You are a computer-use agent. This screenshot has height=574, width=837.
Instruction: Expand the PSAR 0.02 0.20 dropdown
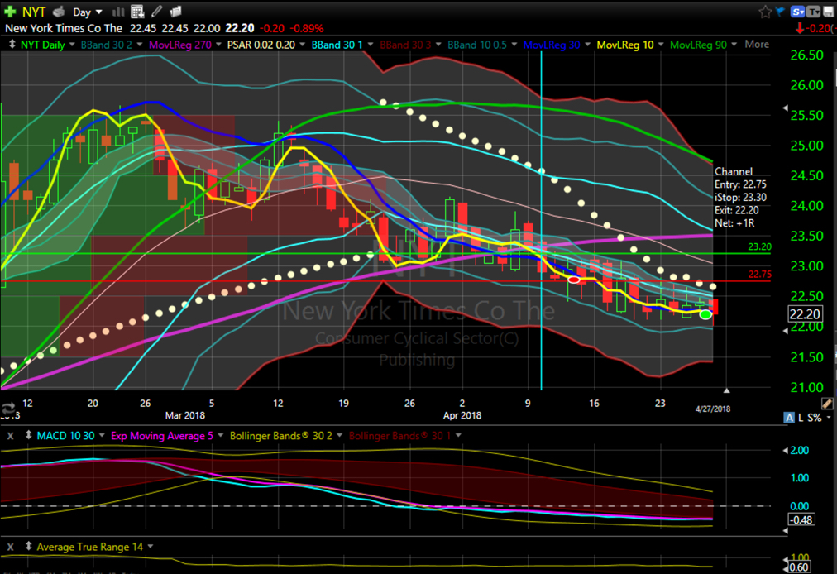click(x=302, y=45)
